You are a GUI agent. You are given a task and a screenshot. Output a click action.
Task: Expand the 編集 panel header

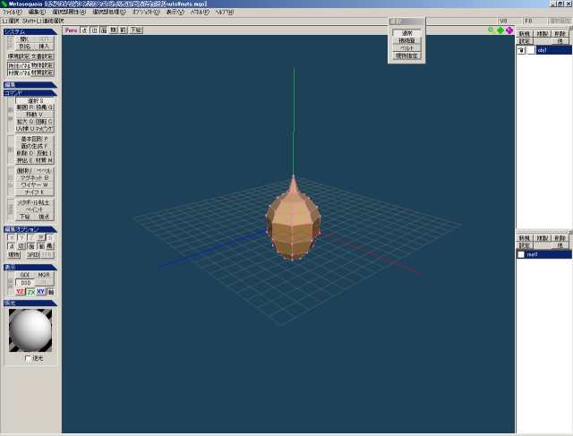coord(30,85)
